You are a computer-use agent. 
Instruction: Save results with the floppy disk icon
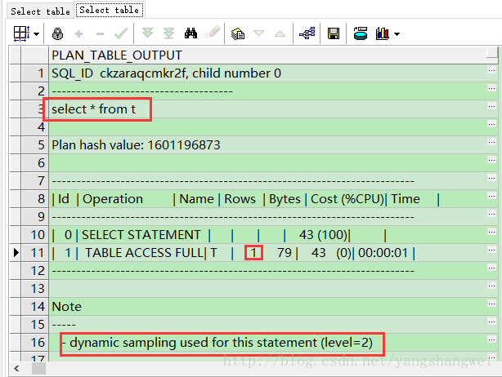pyautogui.click(x=334, y=33)
